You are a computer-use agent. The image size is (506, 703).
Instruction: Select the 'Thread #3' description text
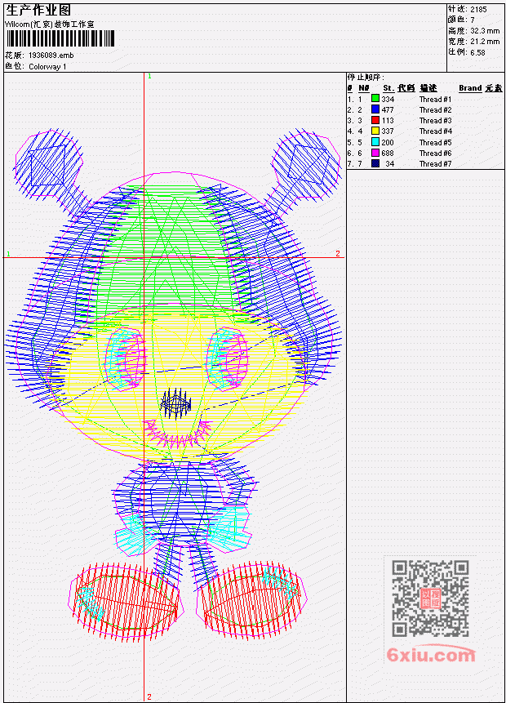435,121
